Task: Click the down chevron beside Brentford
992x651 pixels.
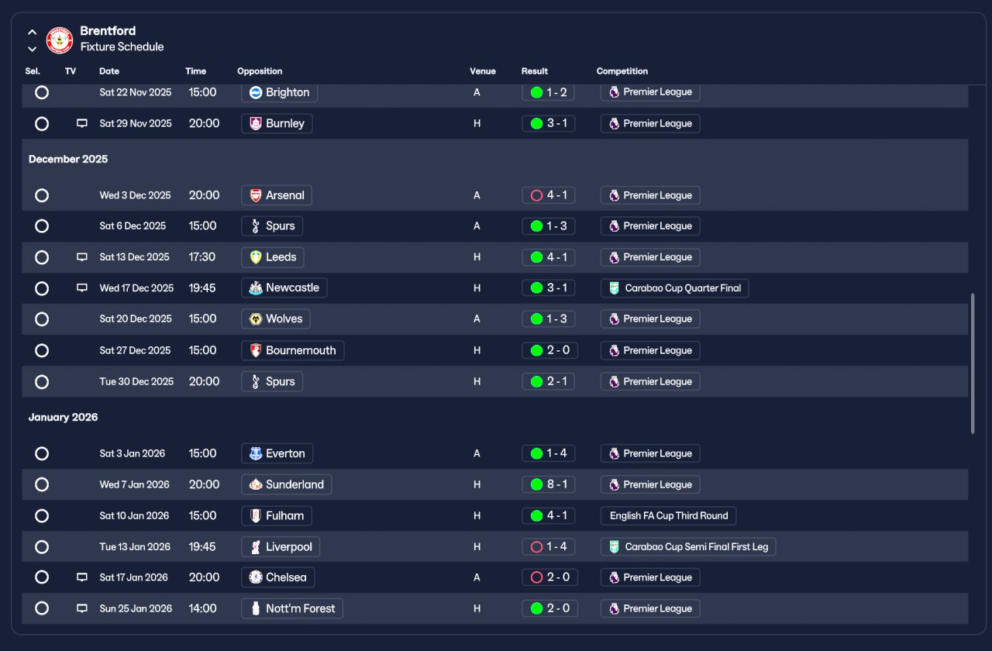Action: [x=32, y=49]
